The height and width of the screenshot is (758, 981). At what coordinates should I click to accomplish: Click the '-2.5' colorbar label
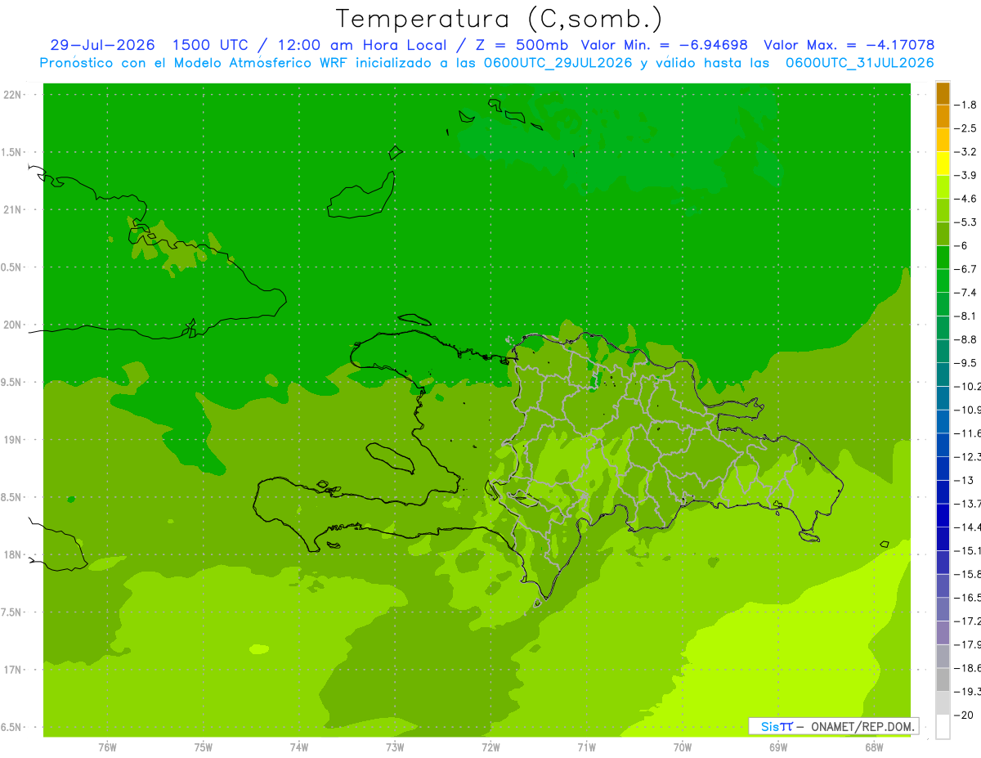click(967, 128)
